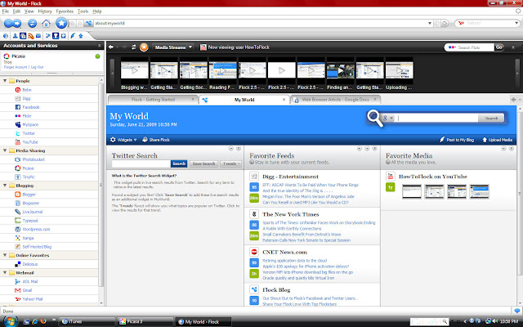523x327 pixels.
Task: Click the orange star media favorite button
Action: click(144, 47)
